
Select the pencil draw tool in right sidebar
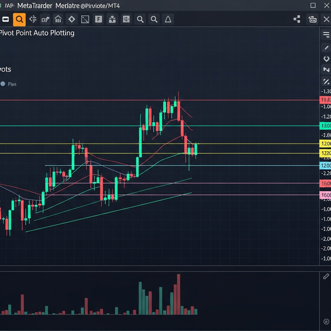pyautogui.click(x=326, y=48)
